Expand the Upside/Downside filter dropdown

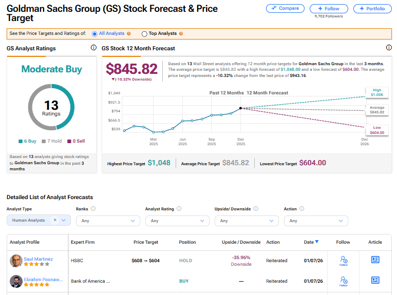click(x=247, y=221)
